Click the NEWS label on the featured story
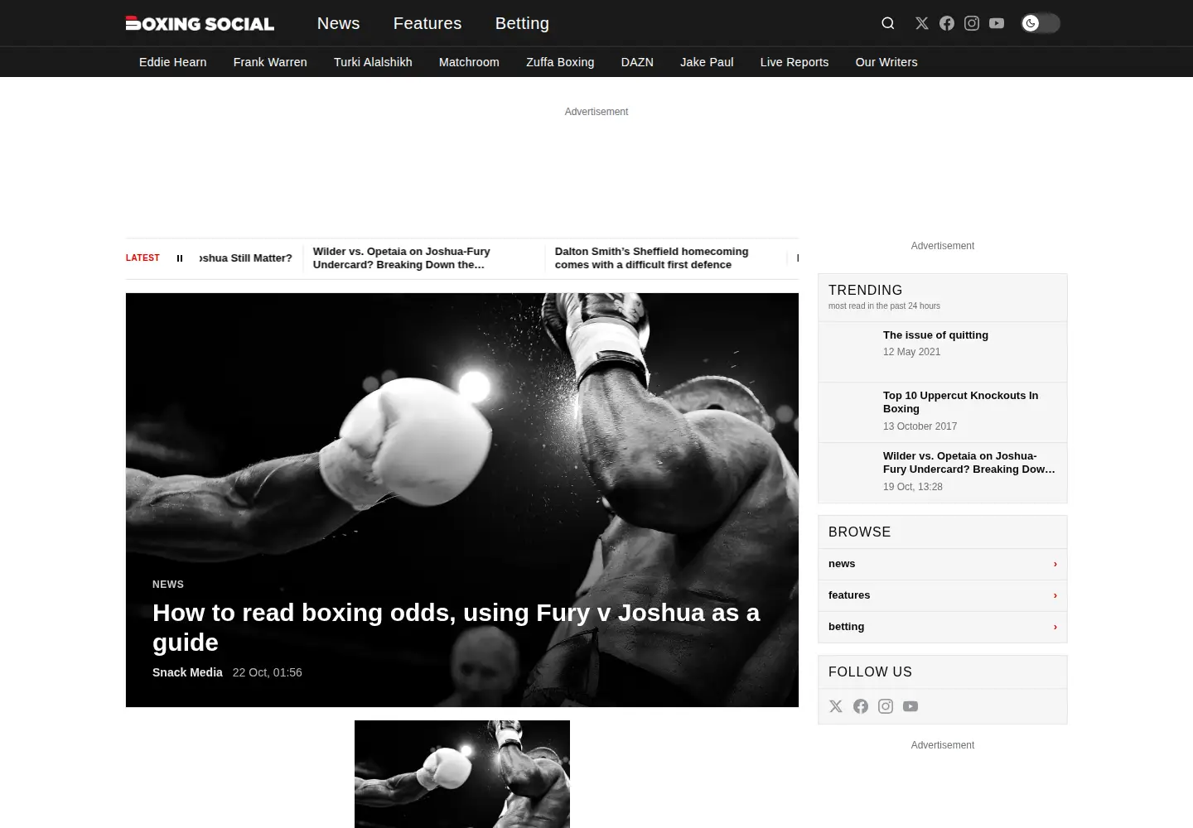Screen dimensions: 1193x828 168,585
